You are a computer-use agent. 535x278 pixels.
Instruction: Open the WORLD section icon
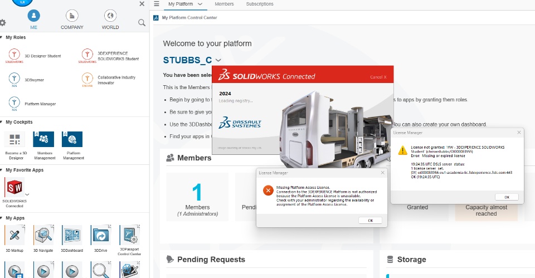click(110, 16)
